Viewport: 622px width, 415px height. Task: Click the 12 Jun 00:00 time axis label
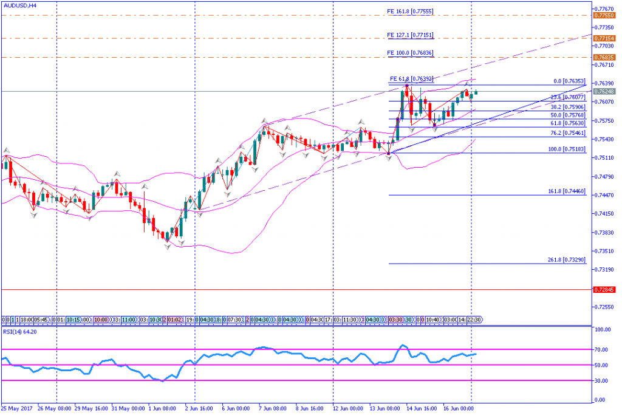tap(348, 408)
